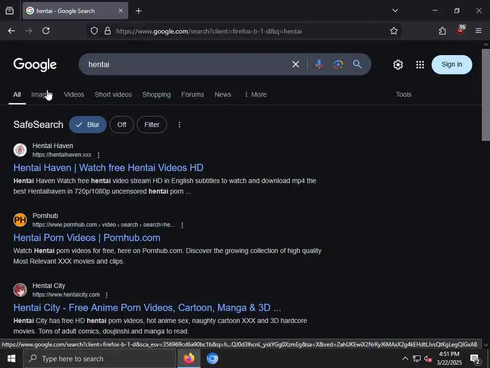This screenshot has height=368, width=490.
Task: Open Firefox View icon at top left
Action: 10,11
